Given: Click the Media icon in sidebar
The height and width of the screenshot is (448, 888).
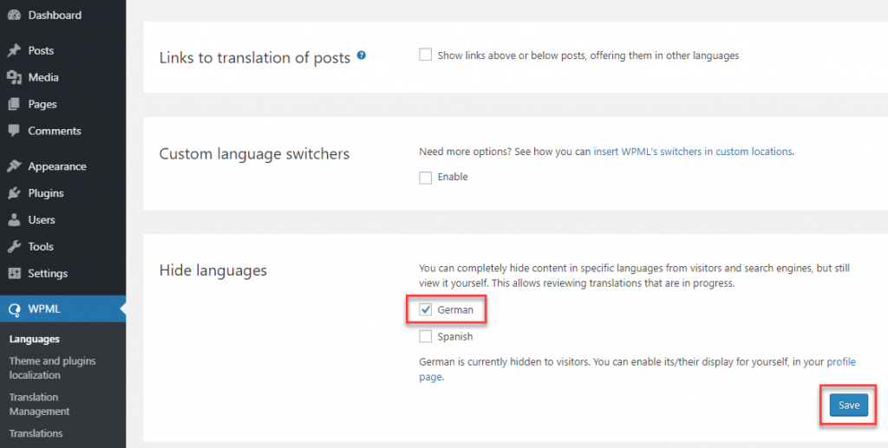Looking at the screenshot, I should [14, 77].
